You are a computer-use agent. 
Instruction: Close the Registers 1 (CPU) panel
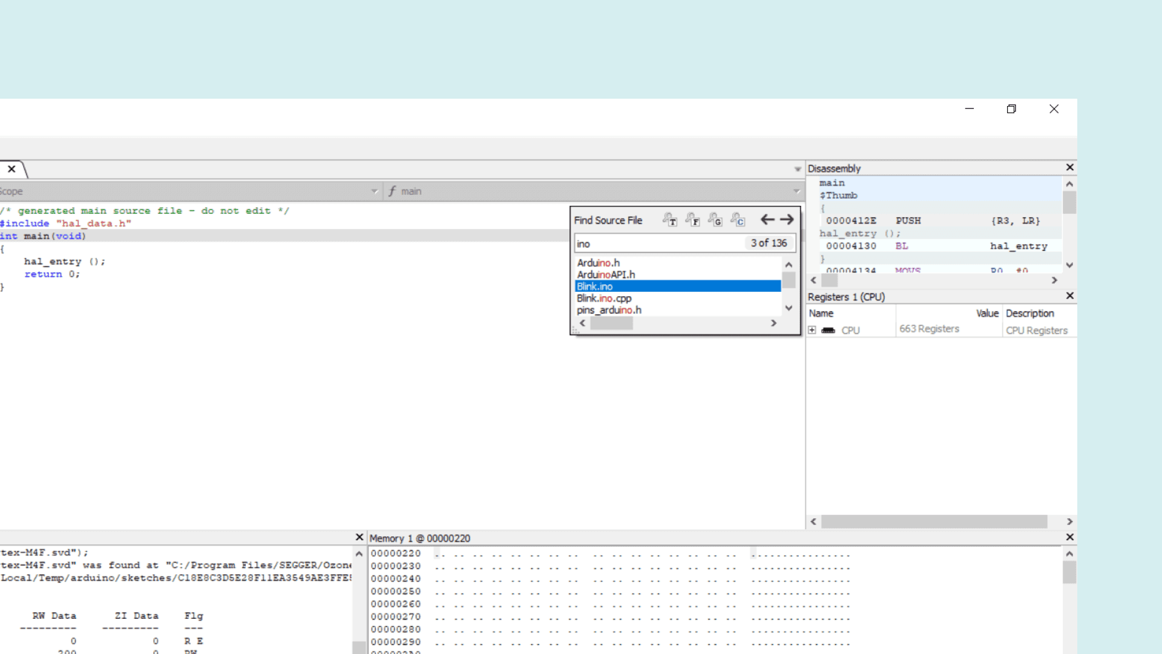[x=1069, y=296]
